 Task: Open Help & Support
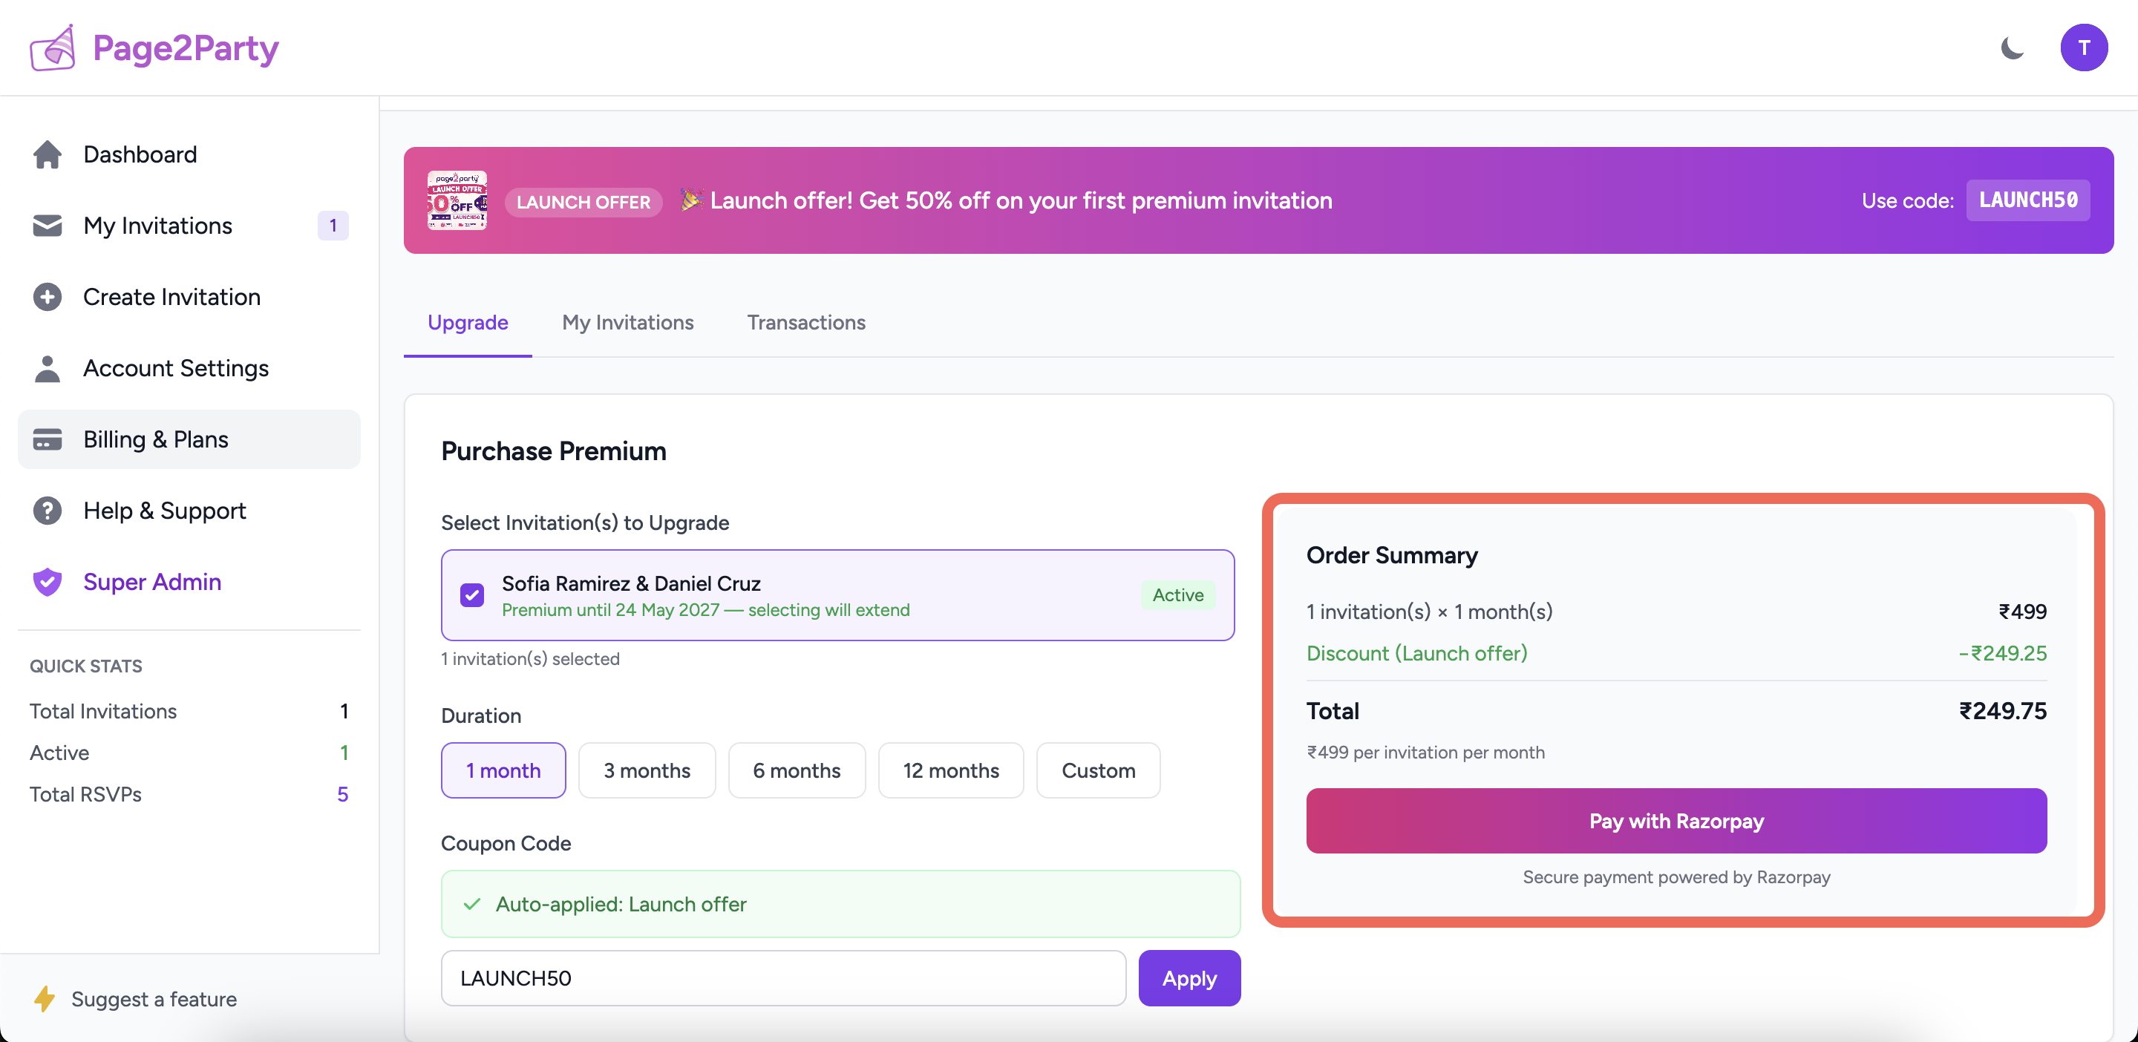tap(189, 511)
